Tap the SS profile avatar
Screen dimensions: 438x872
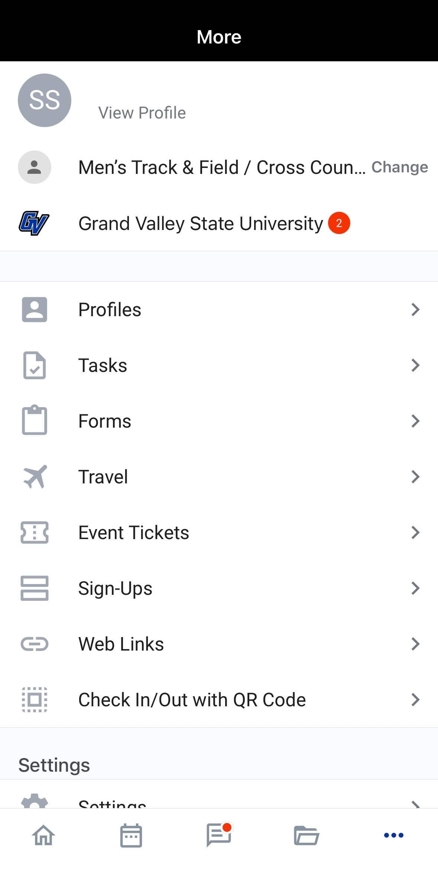[x=45, y=100]
